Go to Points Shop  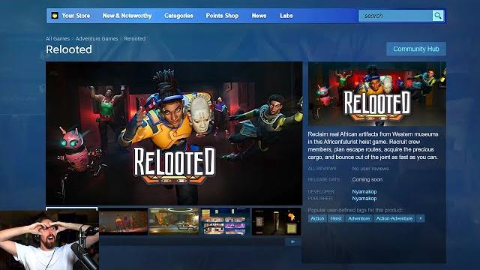[222, 16]
